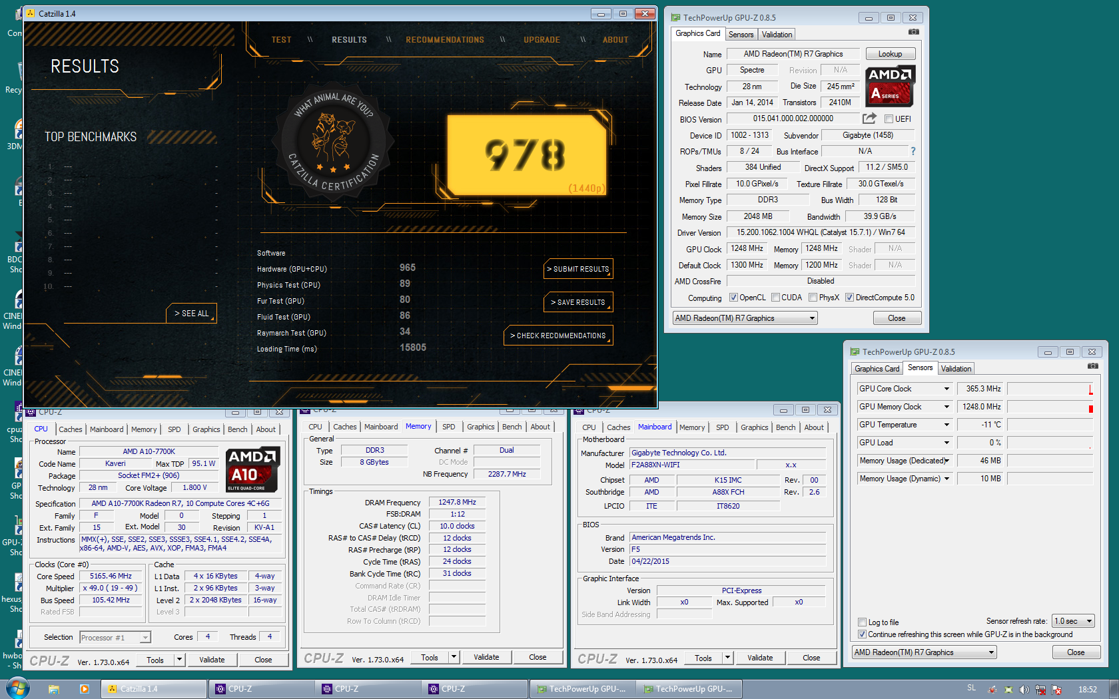Screen dimensions: 1119x699
Task: Expand the Memory Usage (Dedicated) dropdown
Action: (946, 461)
